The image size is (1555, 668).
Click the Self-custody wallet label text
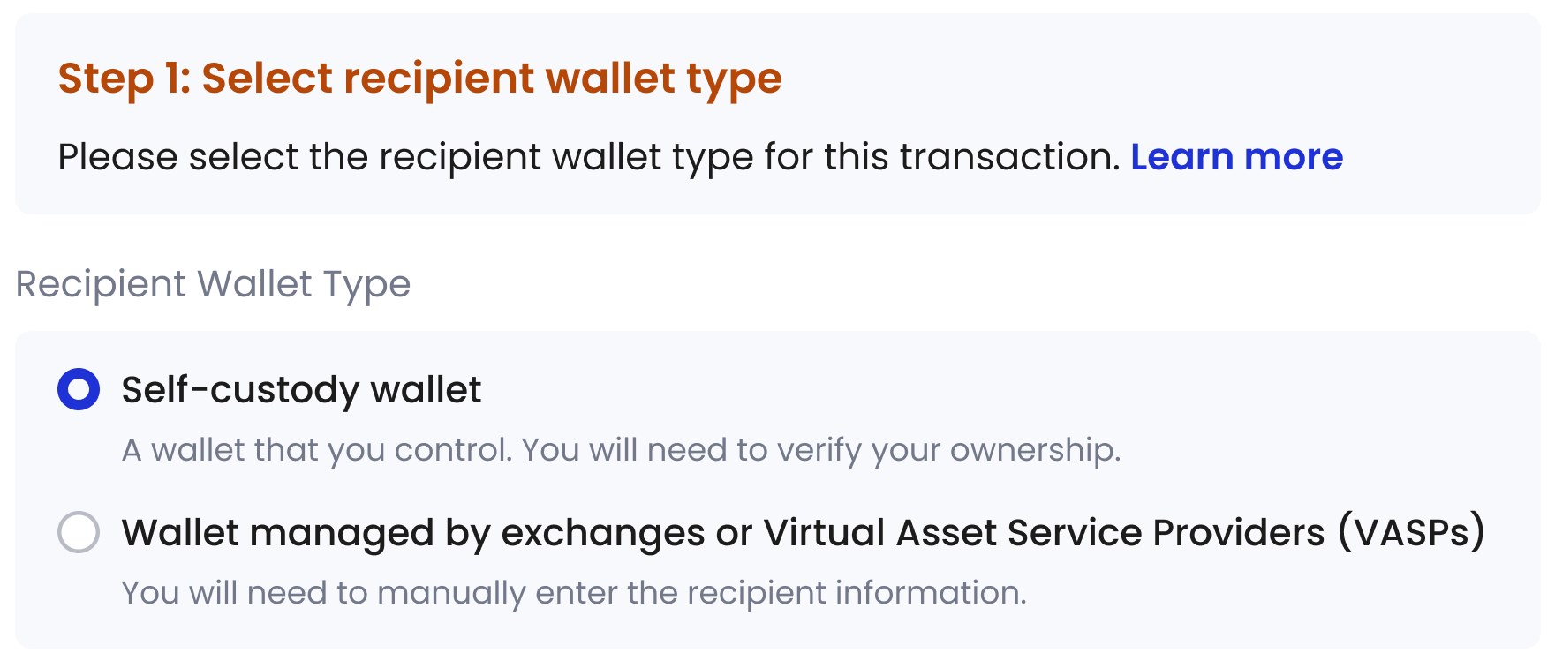[300, 388]
